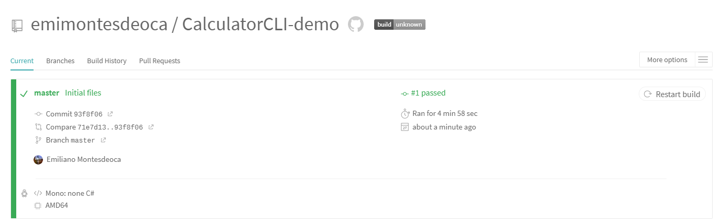Open the Commit 93f8f06 link
720x224 pixels.
pos(74,114)
